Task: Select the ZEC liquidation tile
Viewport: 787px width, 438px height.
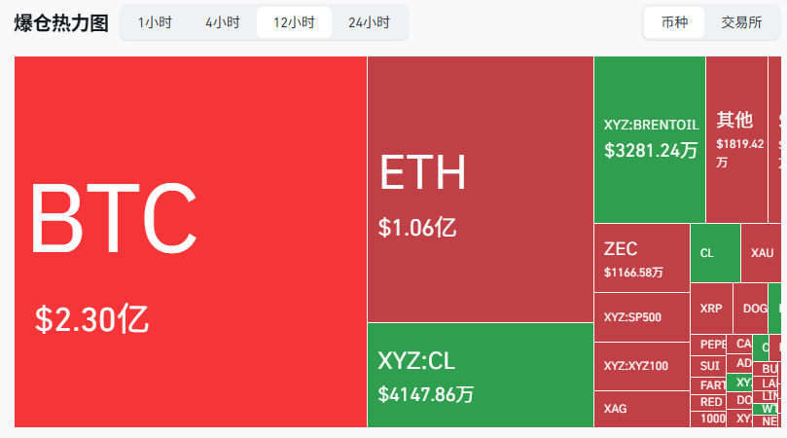Action: point(641,257)
